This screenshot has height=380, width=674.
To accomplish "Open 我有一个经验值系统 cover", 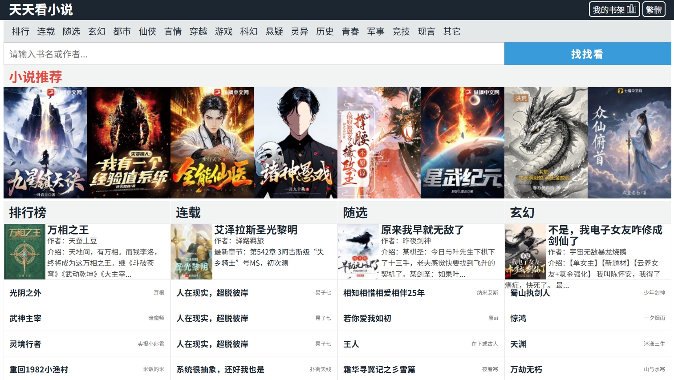I will tap(129, 143).
